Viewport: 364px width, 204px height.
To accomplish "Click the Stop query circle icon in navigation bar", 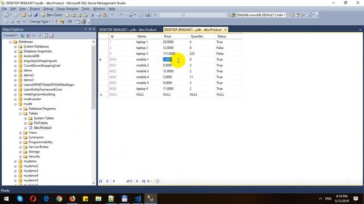I will [158, 181].
